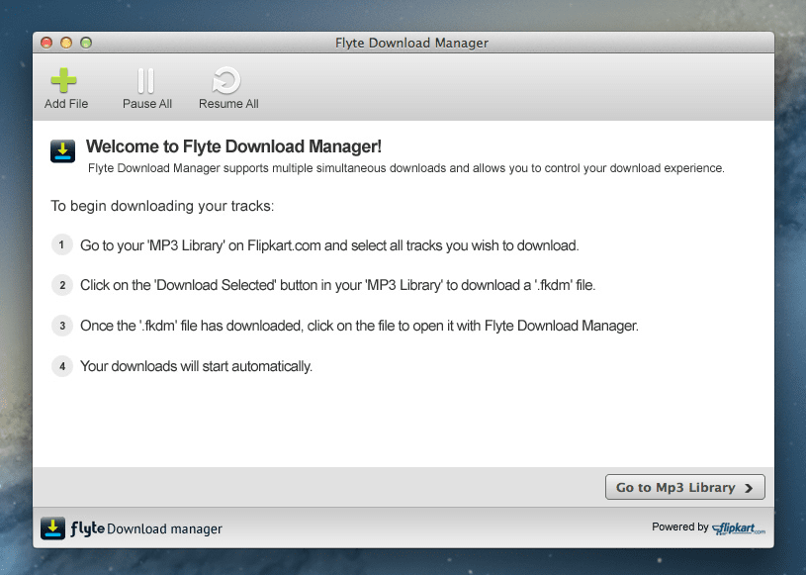Image resolution: width=806 pixels, height=575 pixels.
Task: Click 'Your downloads will start automatically.' text
Action: click(x=197, y=366)
